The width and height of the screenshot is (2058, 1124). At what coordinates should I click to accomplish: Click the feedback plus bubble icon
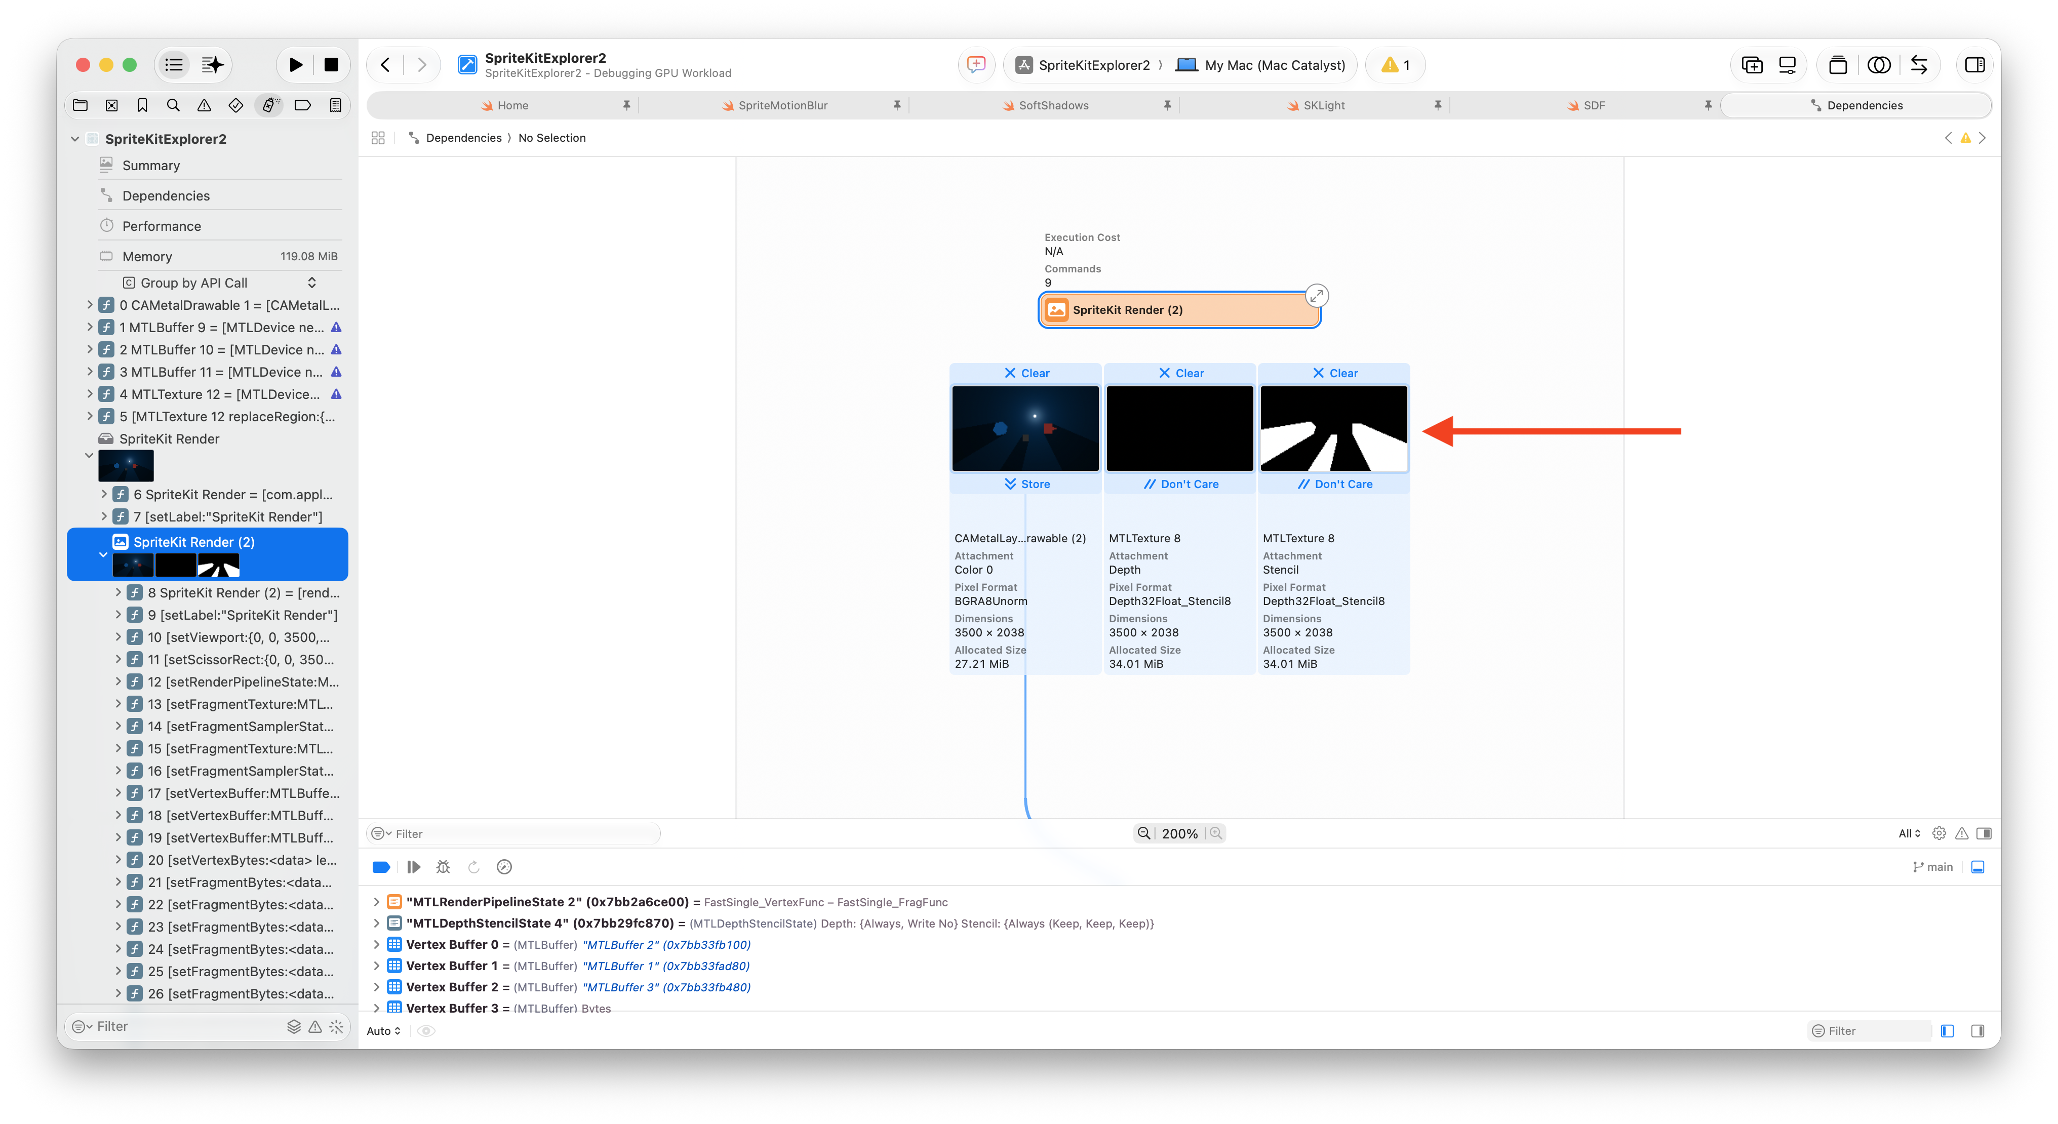coord(975,65)
